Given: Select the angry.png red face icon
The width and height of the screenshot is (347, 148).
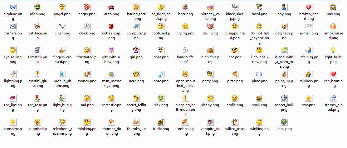Looking at the screenshot, I should pos(87,7).
